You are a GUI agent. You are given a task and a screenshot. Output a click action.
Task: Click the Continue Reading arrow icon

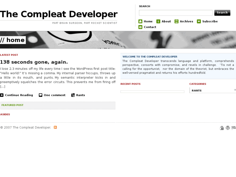pyautogui.click(x=2, y=95)
